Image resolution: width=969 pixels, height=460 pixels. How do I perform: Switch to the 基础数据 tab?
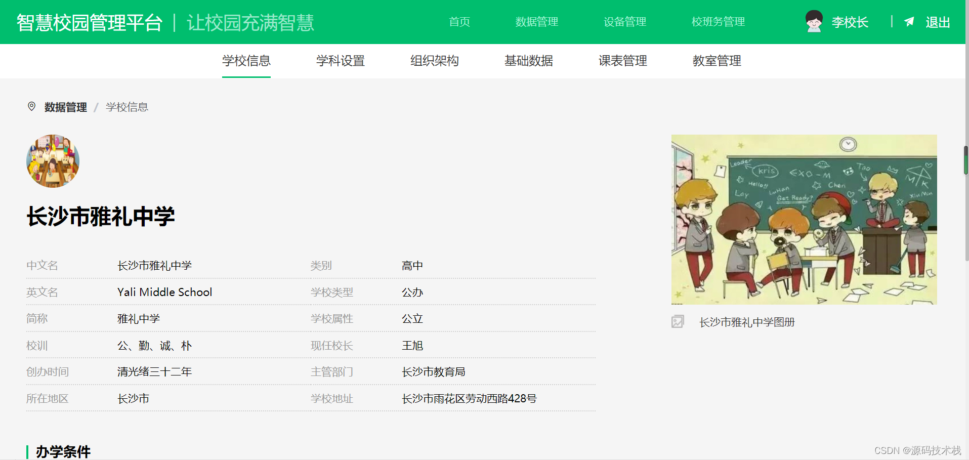click(x=529, y=61)
